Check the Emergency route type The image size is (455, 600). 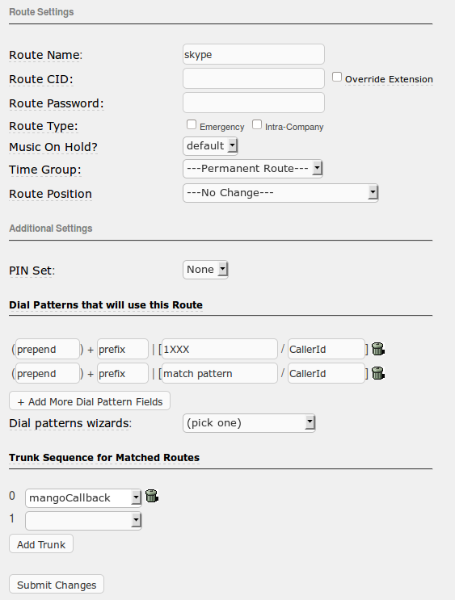point(191,124)
